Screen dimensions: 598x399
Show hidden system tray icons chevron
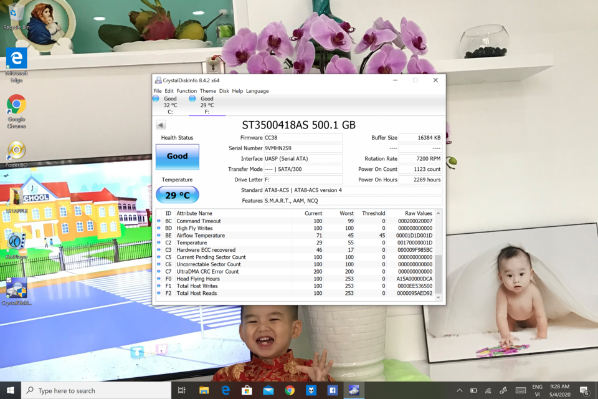point(460,390)
